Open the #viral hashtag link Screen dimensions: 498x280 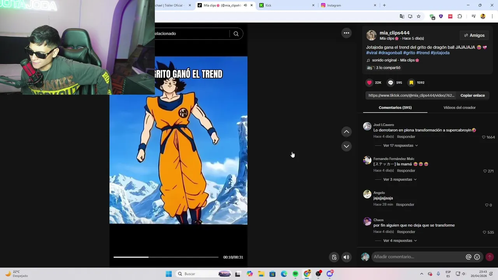point(372,53)
